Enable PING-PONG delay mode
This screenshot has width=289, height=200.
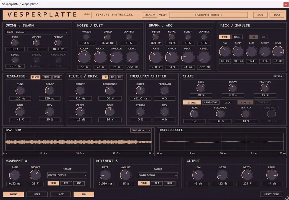pos(211,102)
